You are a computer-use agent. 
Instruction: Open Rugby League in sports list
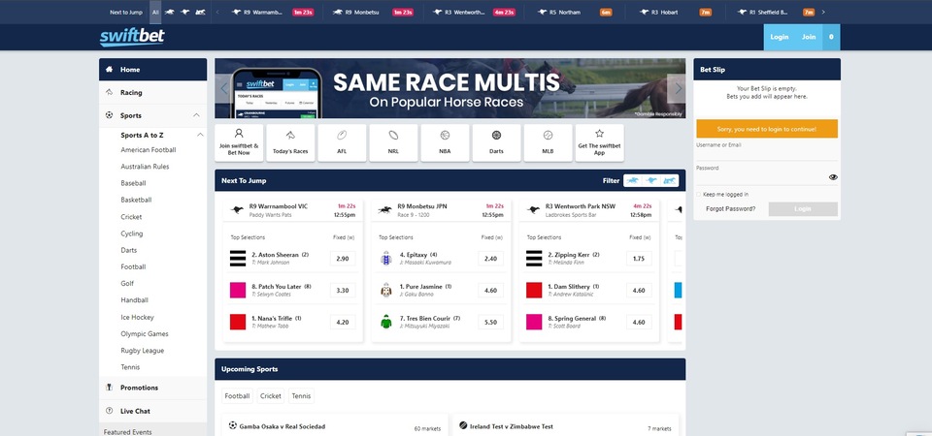pyautogui.click(x=143, y=351)
